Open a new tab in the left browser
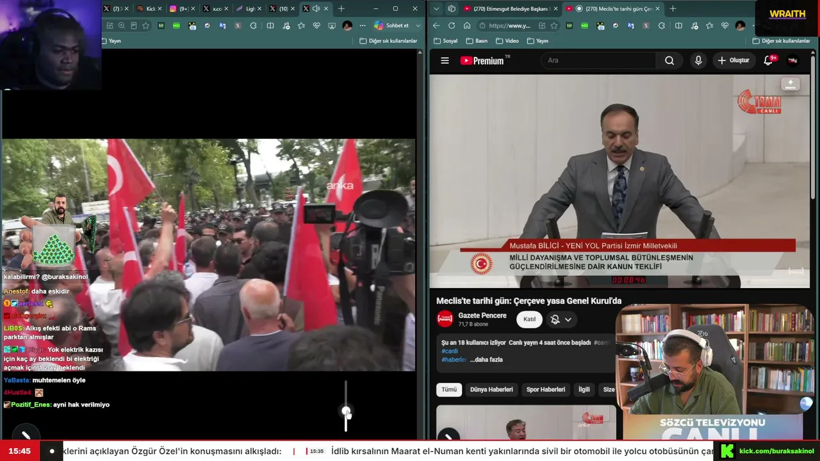 [x=341, y=9]
